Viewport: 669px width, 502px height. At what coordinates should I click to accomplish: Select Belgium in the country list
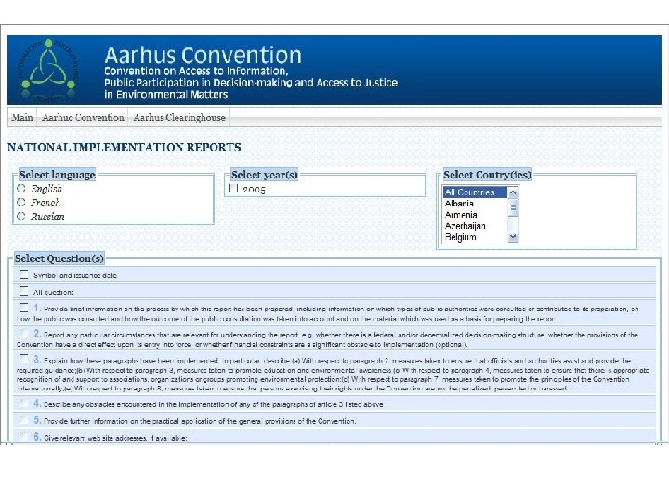click(x=475, y=236)
